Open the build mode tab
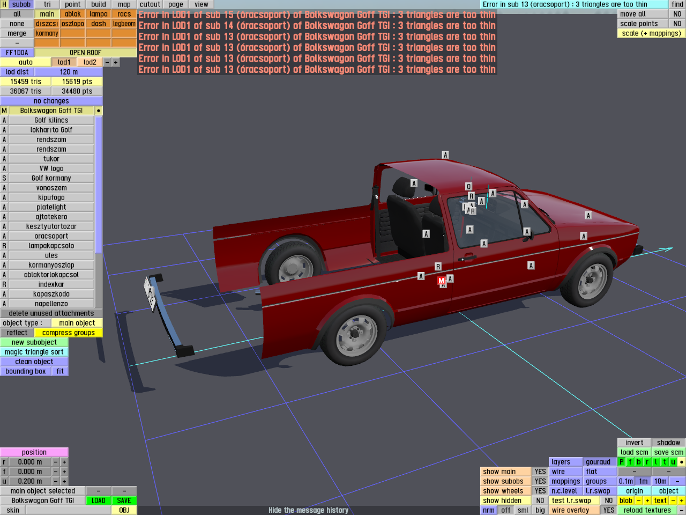This screenshot has height=515, width=686. [x=99, y=4]
